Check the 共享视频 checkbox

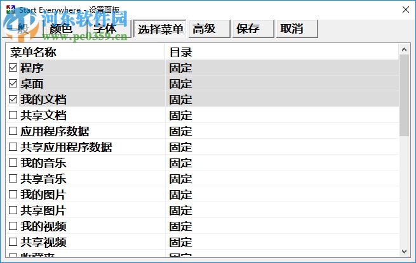point(13,242)
